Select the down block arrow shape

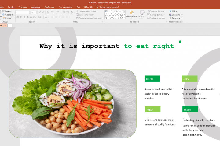click(119, 15)
